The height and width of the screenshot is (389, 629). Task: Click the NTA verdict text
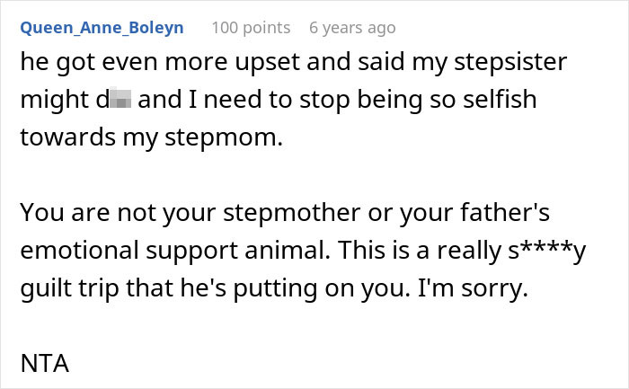click(x=44, y=365)
